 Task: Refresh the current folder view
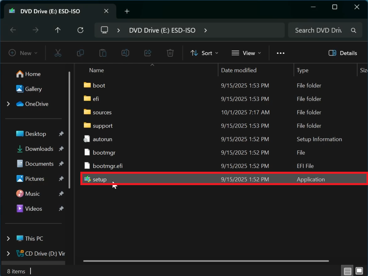[80, 30]
